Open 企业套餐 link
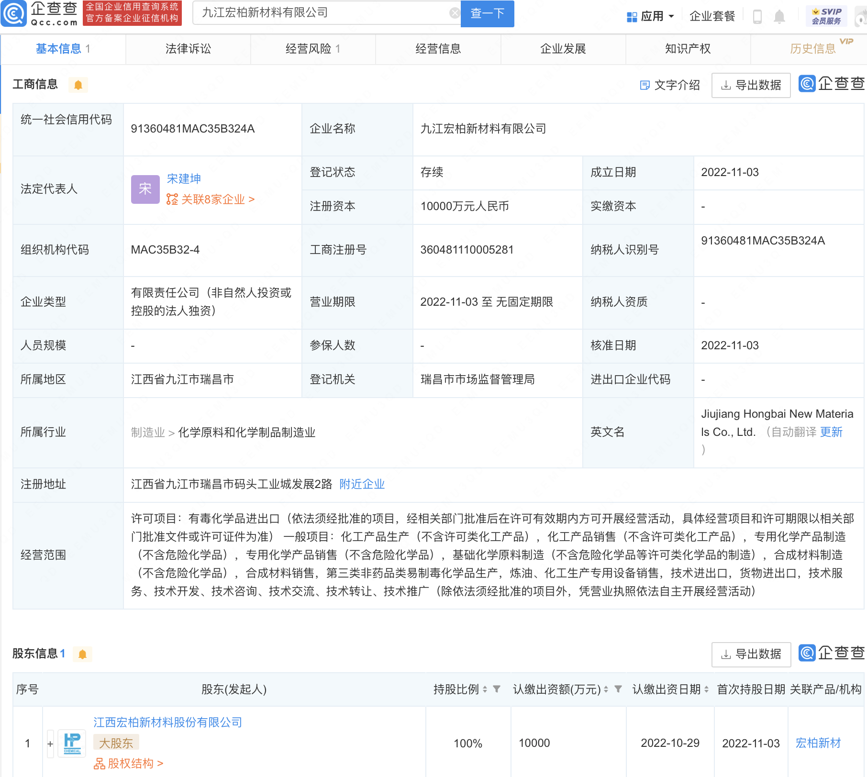This screenshot has height=777, width=867. pyautogui.click(x=712, y=17)
